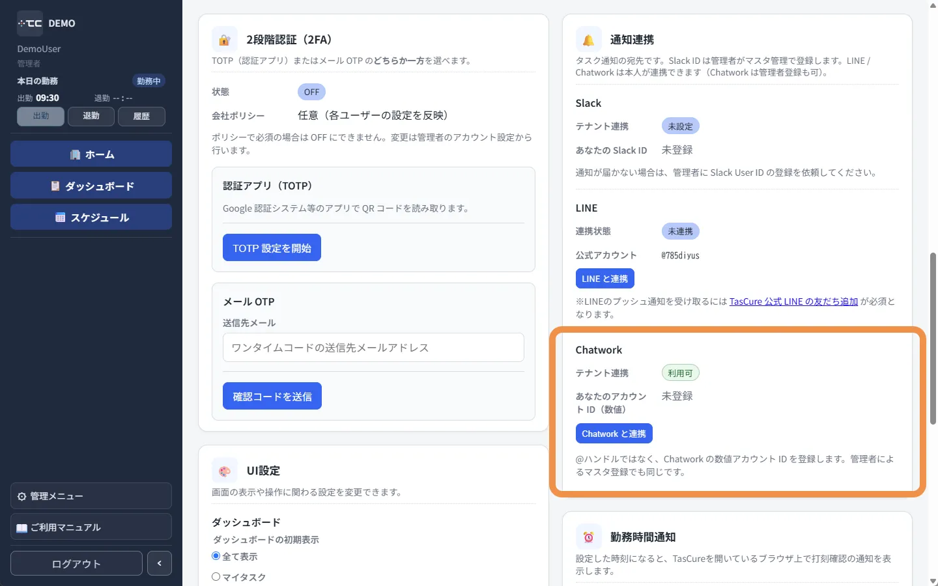
Task: Collapse sidebar with the chevron button
Action: click(160, 563)
